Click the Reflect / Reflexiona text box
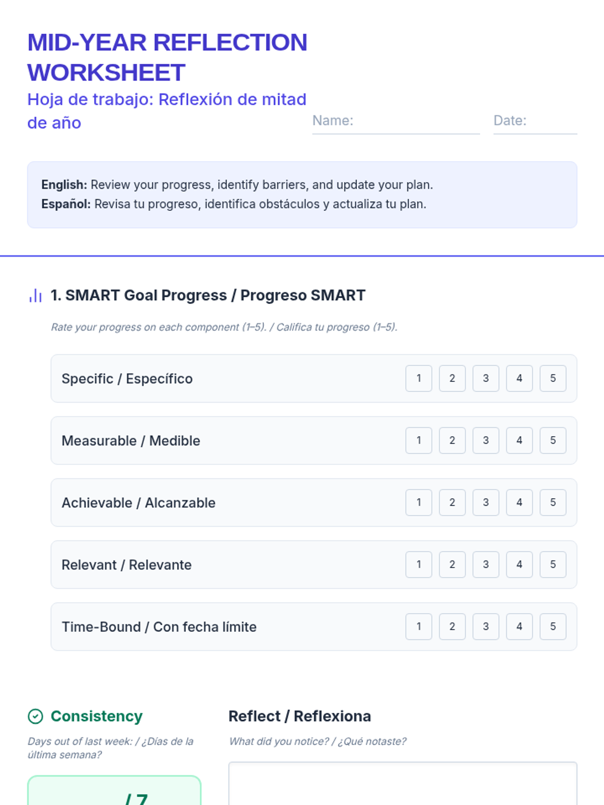 point(403,785)
